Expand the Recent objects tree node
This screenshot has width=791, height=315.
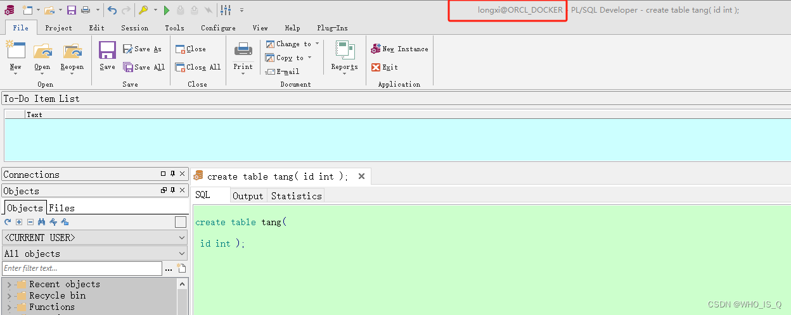click(x=9, y=285)
